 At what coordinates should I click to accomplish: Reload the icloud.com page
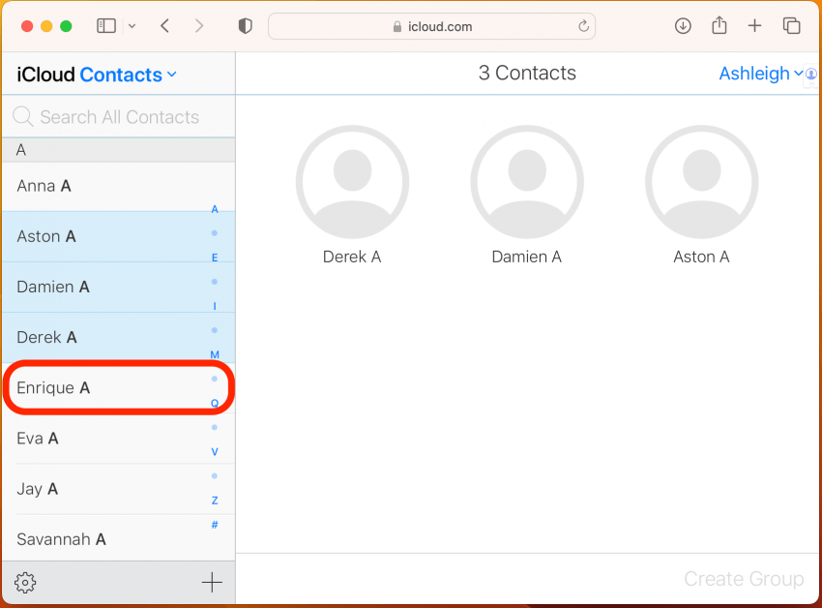click(x=583, y=26)
